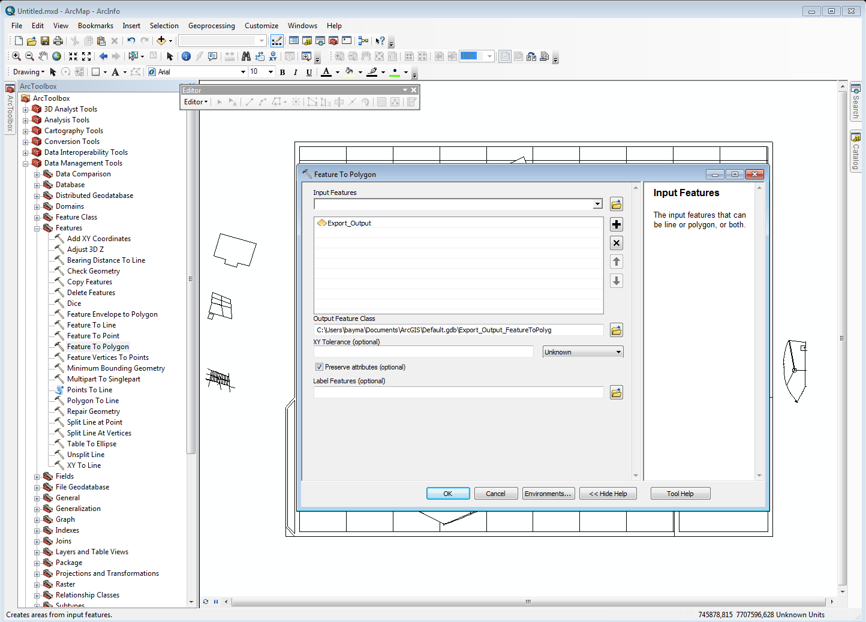Open the Drawing dropdown menu
Viewport: 866px width, 622px height.
(x=29, y=72)
